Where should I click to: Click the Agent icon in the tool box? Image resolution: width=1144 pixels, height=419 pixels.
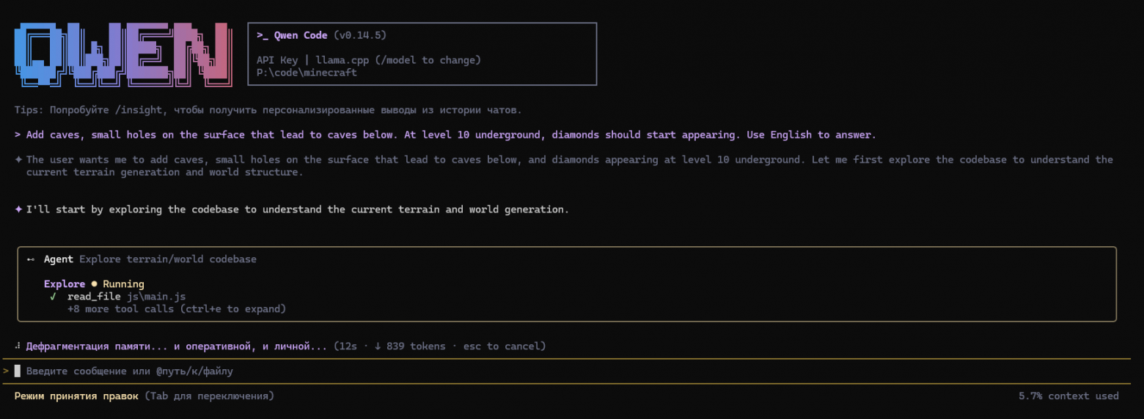coord(30,259)
